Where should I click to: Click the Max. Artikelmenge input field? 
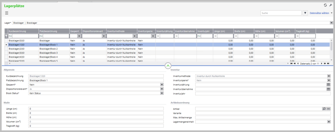(x=263, y=117)
